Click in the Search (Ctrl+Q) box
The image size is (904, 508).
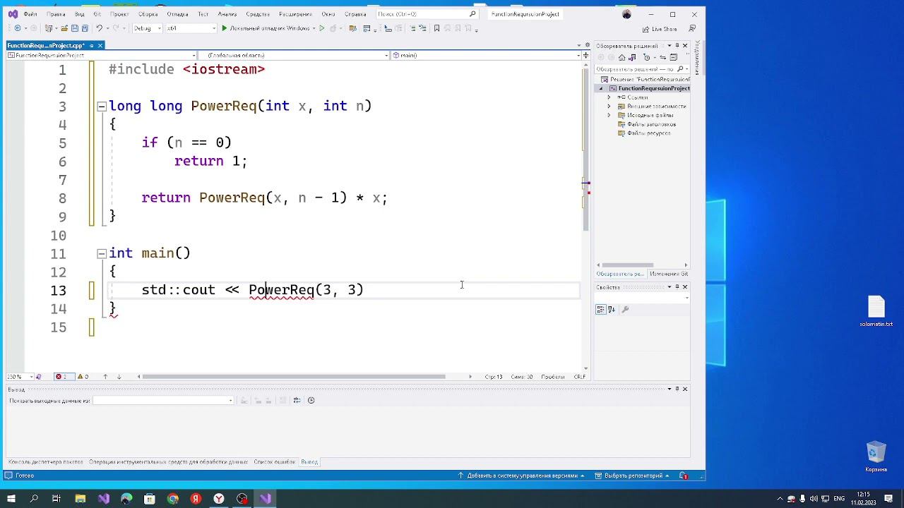point(427,14)
